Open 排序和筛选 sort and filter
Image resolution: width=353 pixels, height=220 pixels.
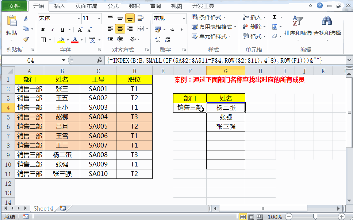pos(298,28)
